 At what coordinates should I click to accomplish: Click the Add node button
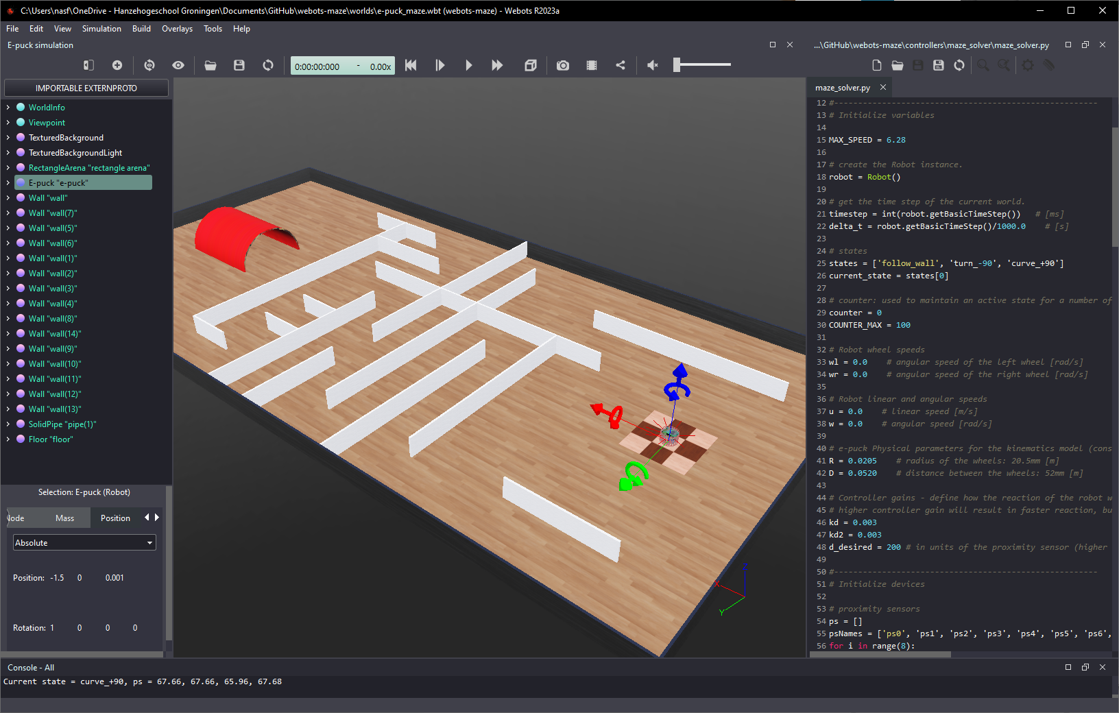click(x=117, y=65)
